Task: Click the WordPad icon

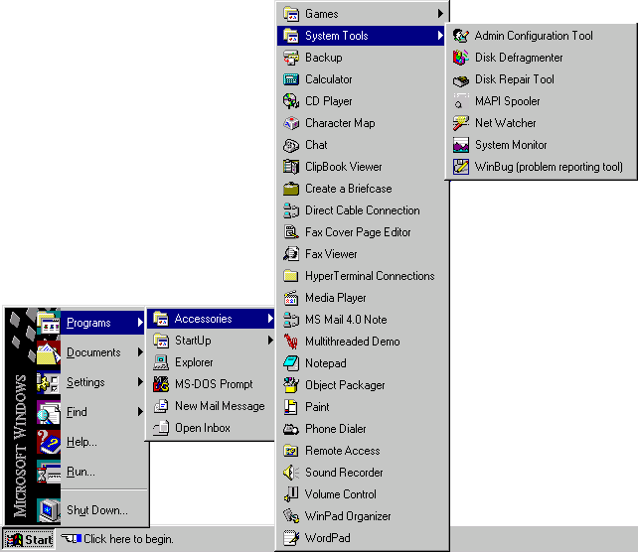Action: [x=291, y=538]
